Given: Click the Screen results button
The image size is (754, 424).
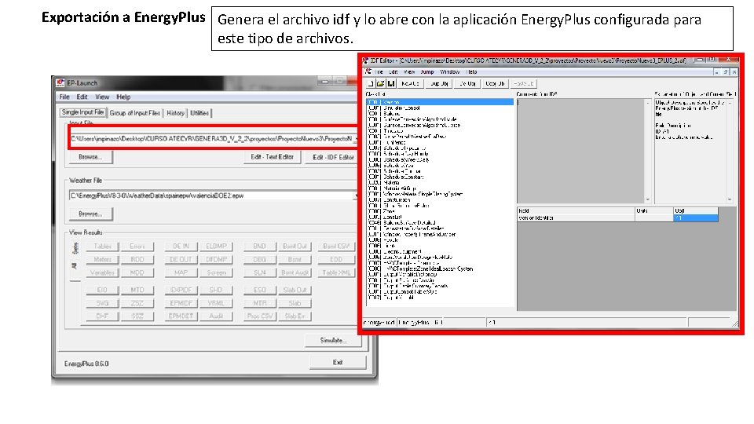Looking at the screenshot, I should [216, 272].
